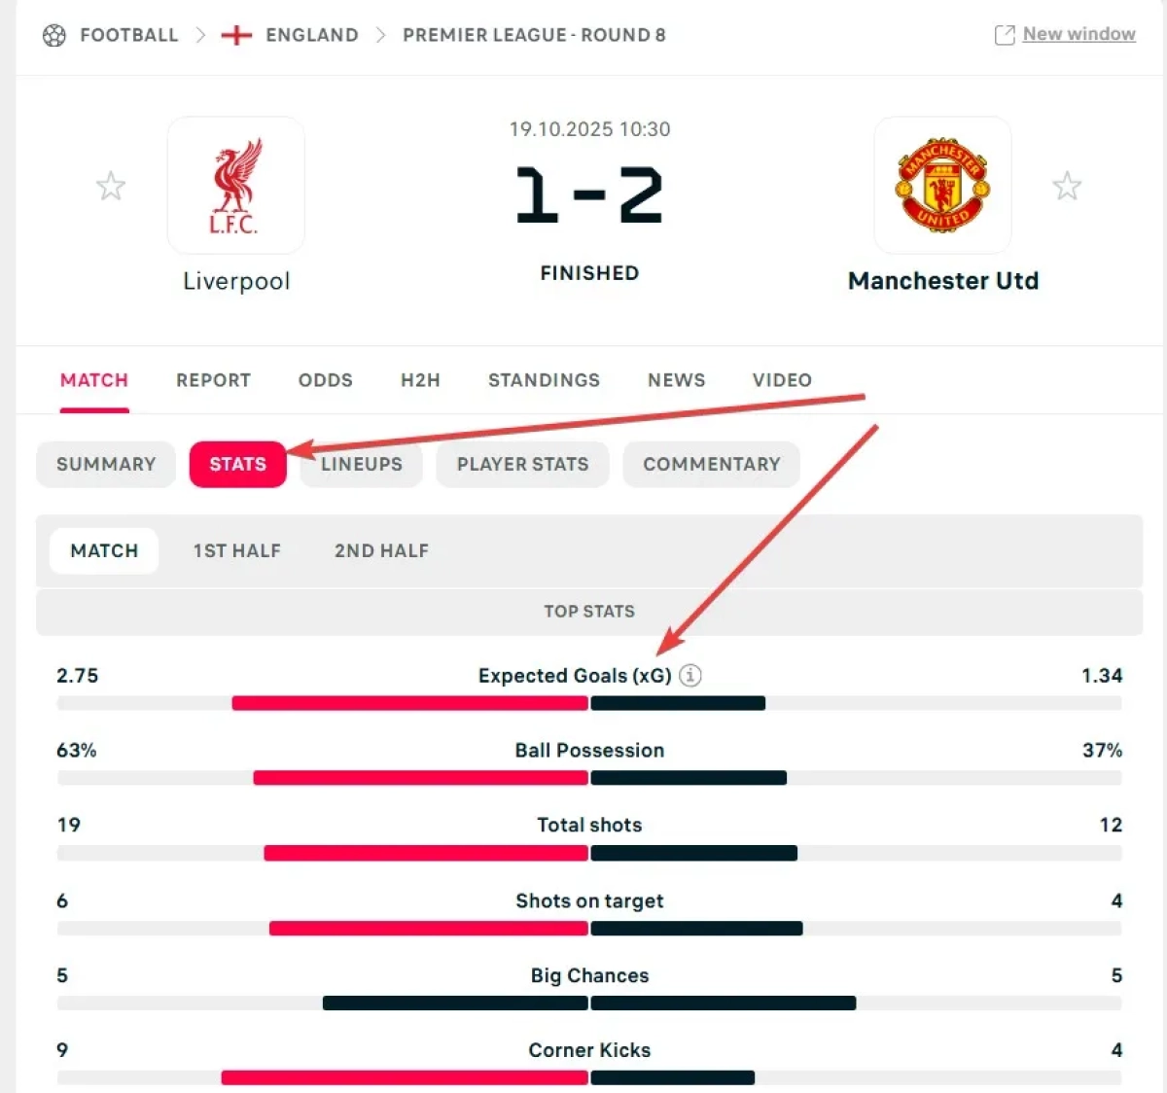Go to the ODDS tab

point(325,380)
